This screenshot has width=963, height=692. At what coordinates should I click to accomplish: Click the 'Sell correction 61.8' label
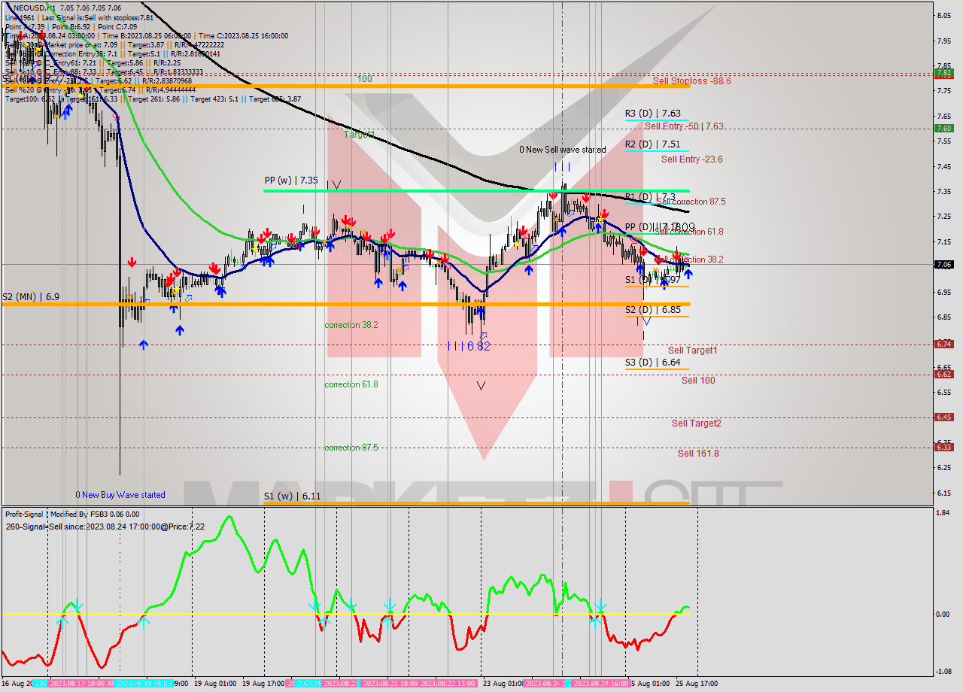[x=689, y=232]
